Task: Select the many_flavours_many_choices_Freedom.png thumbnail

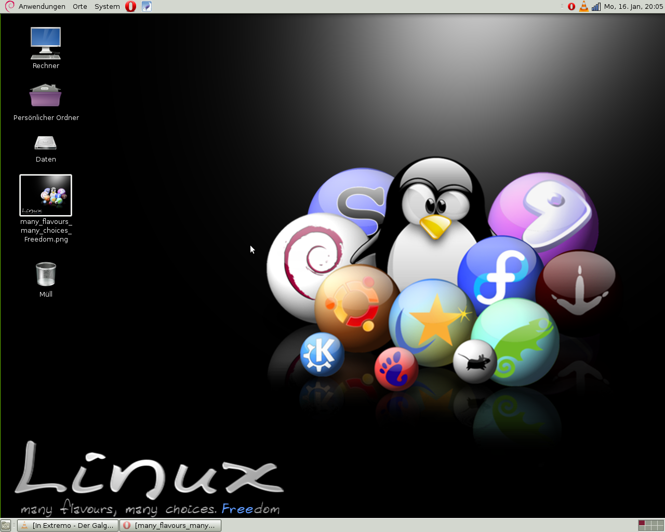Action: 46,195
